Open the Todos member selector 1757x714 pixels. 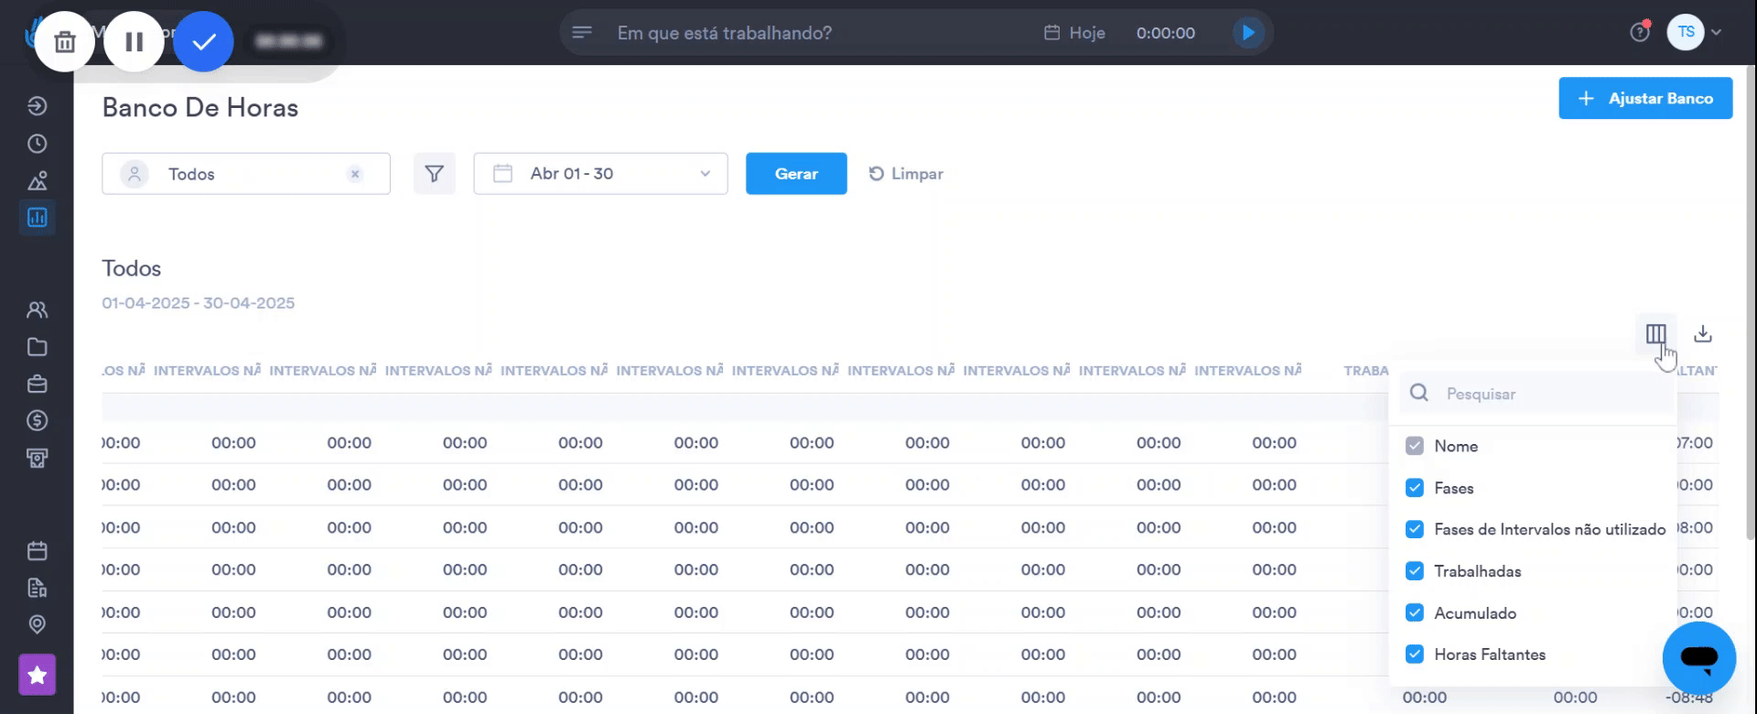tap(246, 174)
